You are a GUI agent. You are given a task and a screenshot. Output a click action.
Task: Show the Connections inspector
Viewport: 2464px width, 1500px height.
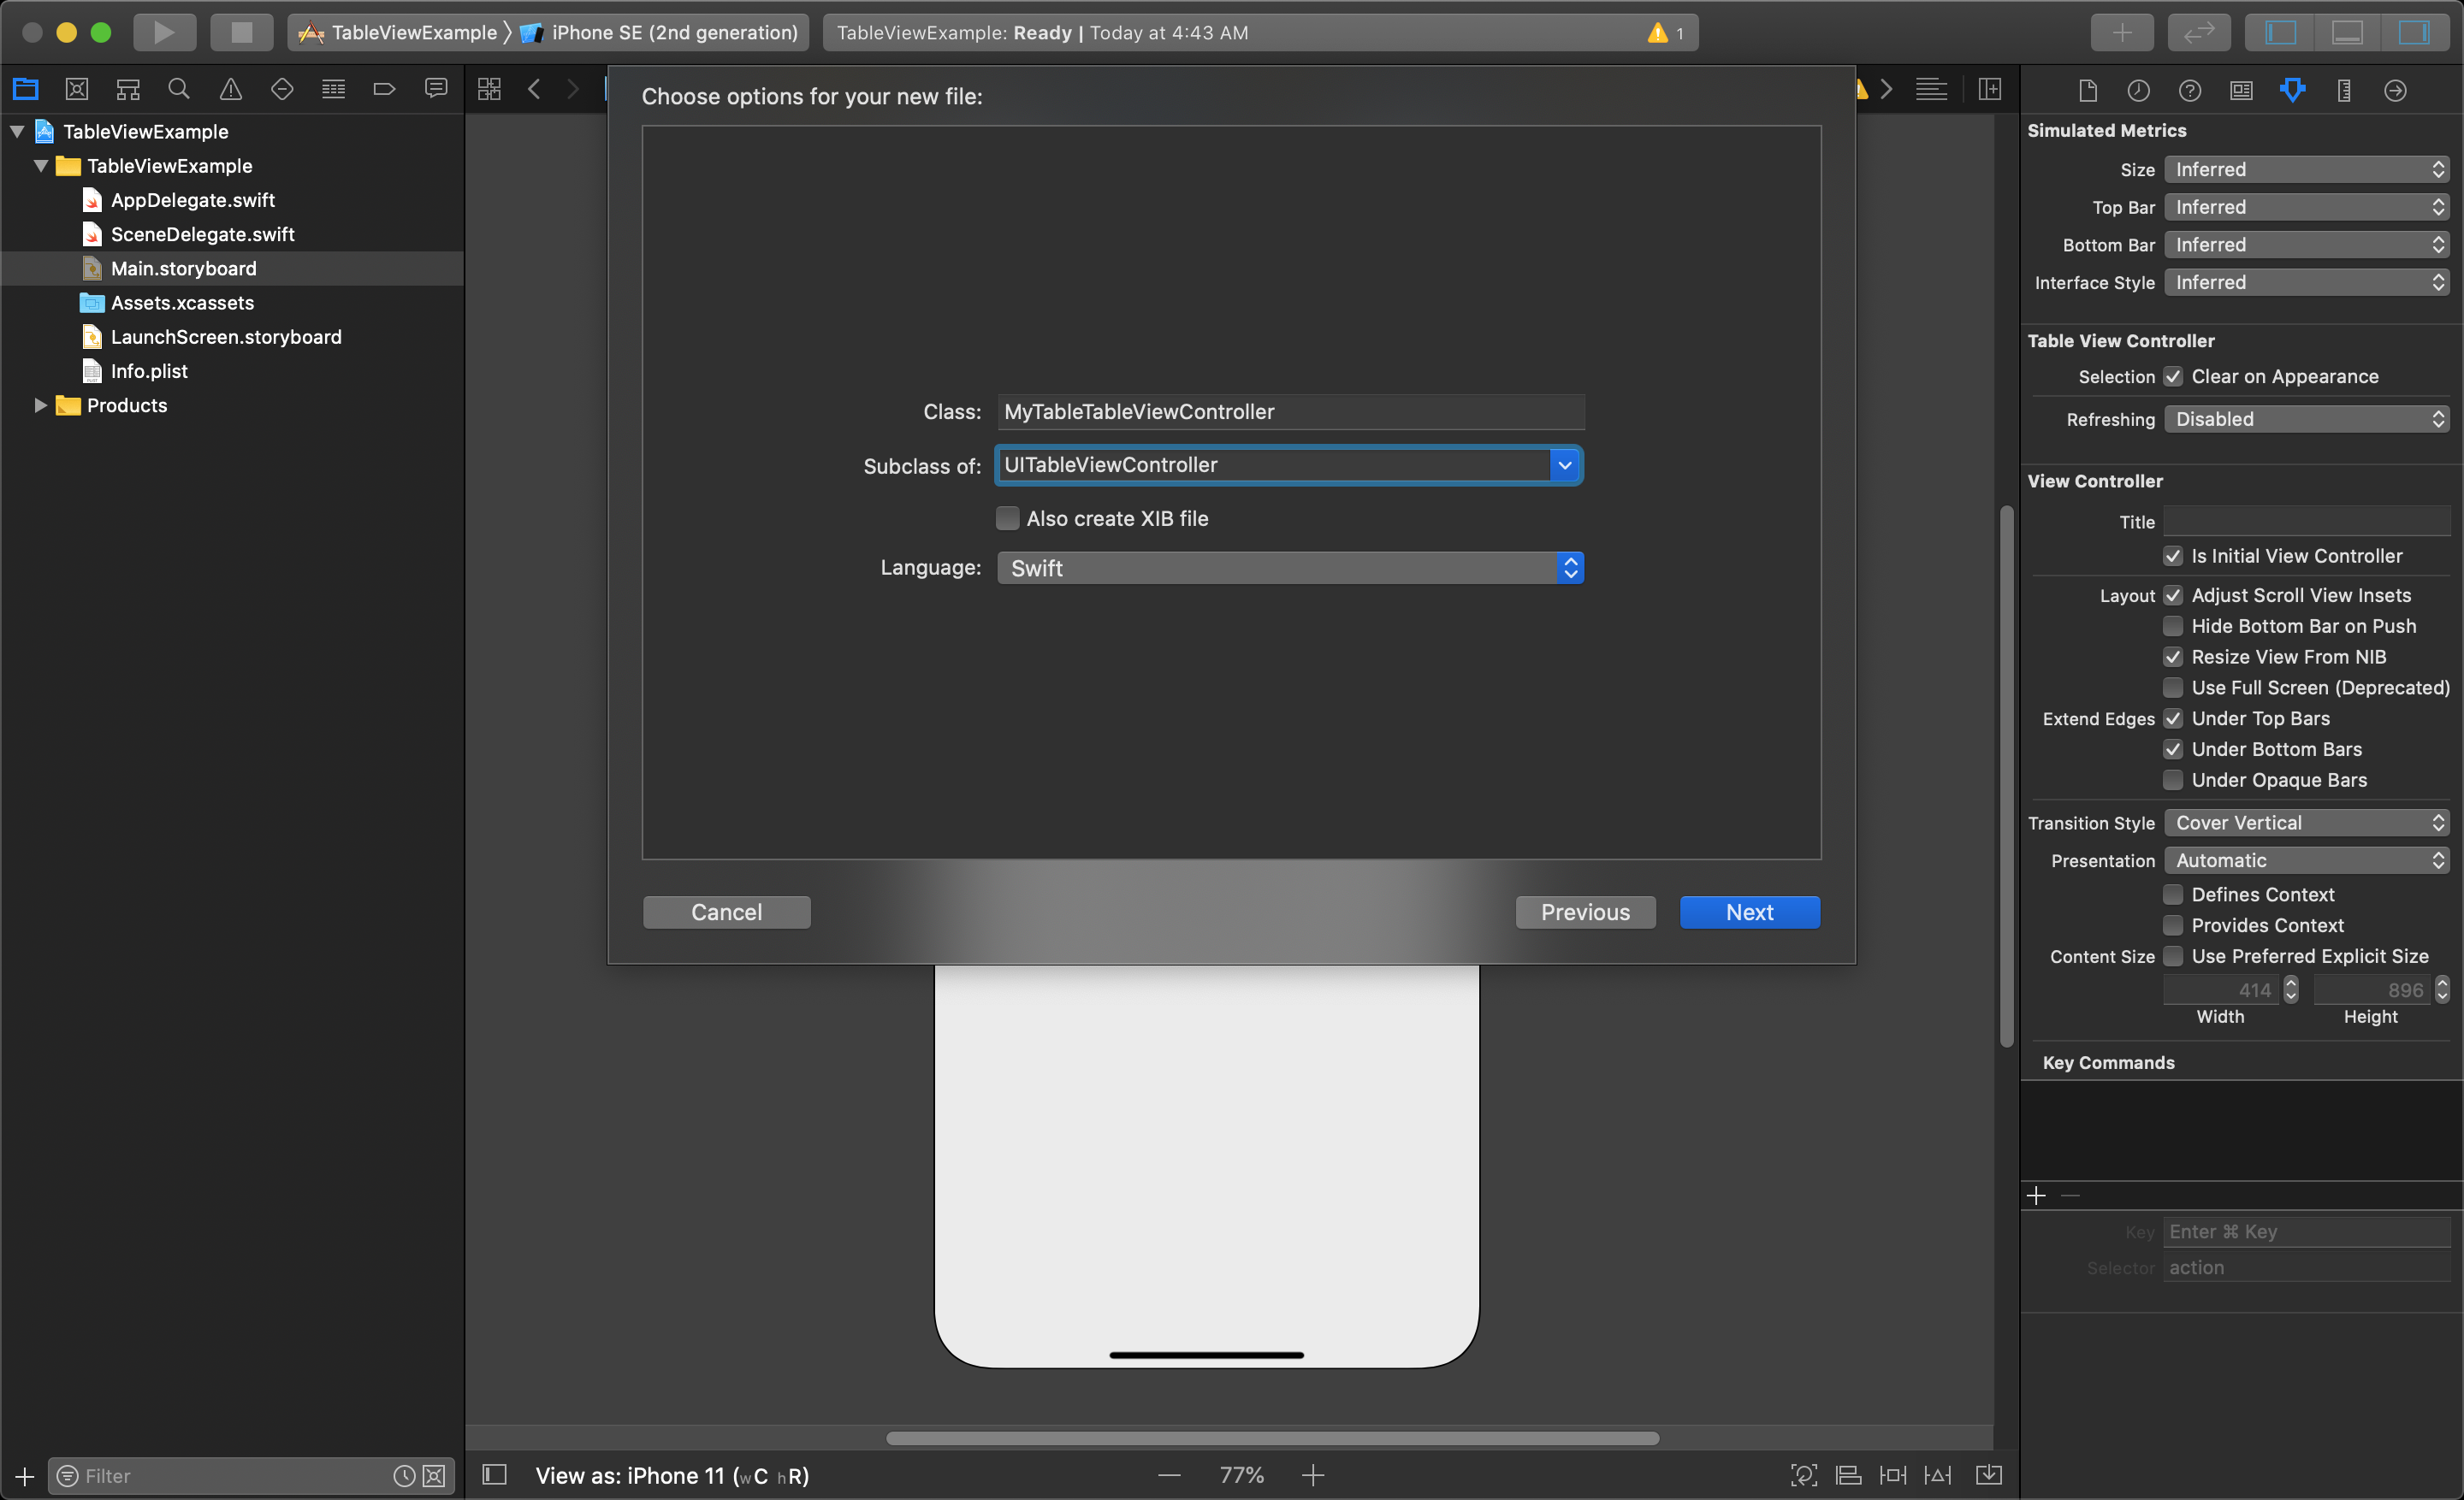point(2395,91)
